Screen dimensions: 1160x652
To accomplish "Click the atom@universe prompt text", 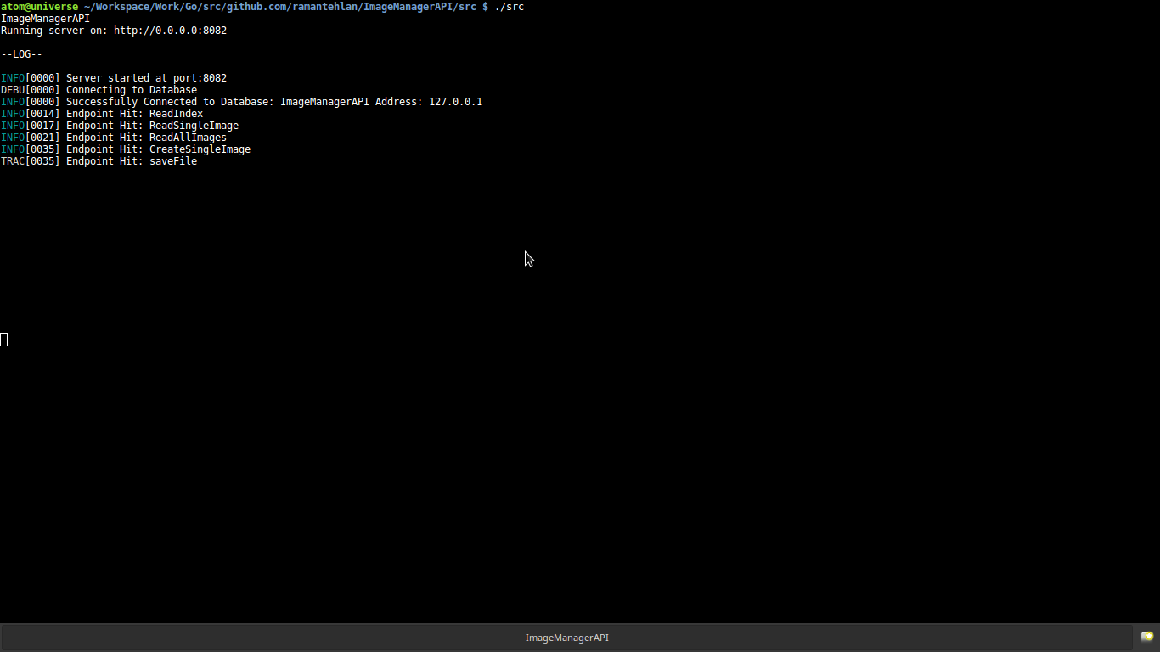I will 39,7.
